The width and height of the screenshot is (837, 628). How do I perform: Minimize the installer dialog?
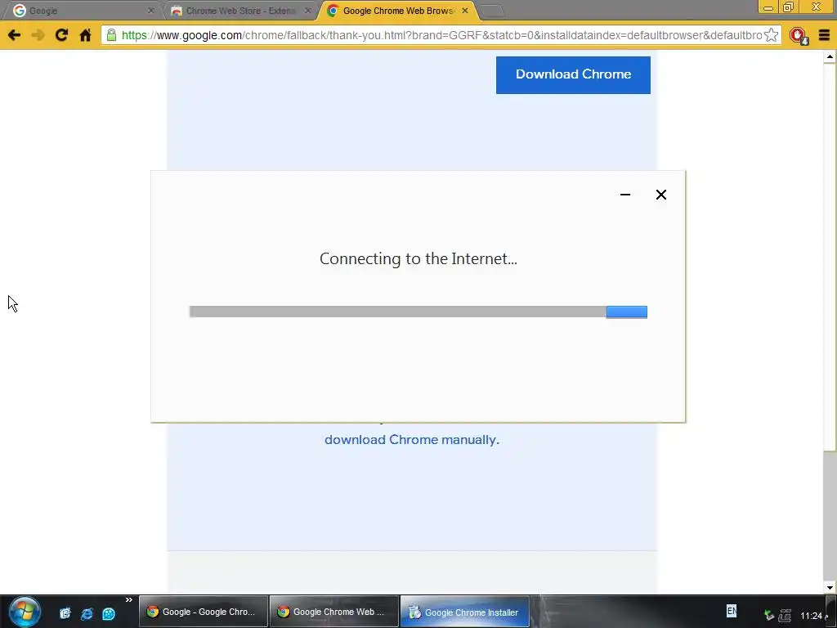coord(625,195)
